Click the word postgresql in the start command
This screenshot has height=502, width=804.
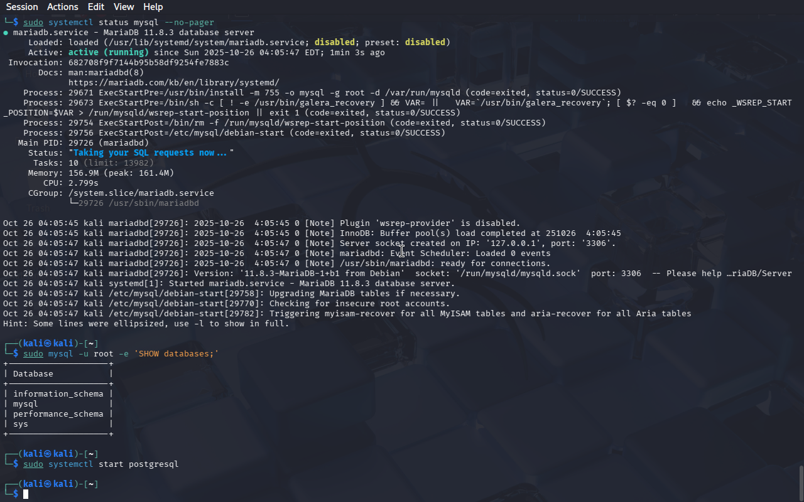[153, 464]
